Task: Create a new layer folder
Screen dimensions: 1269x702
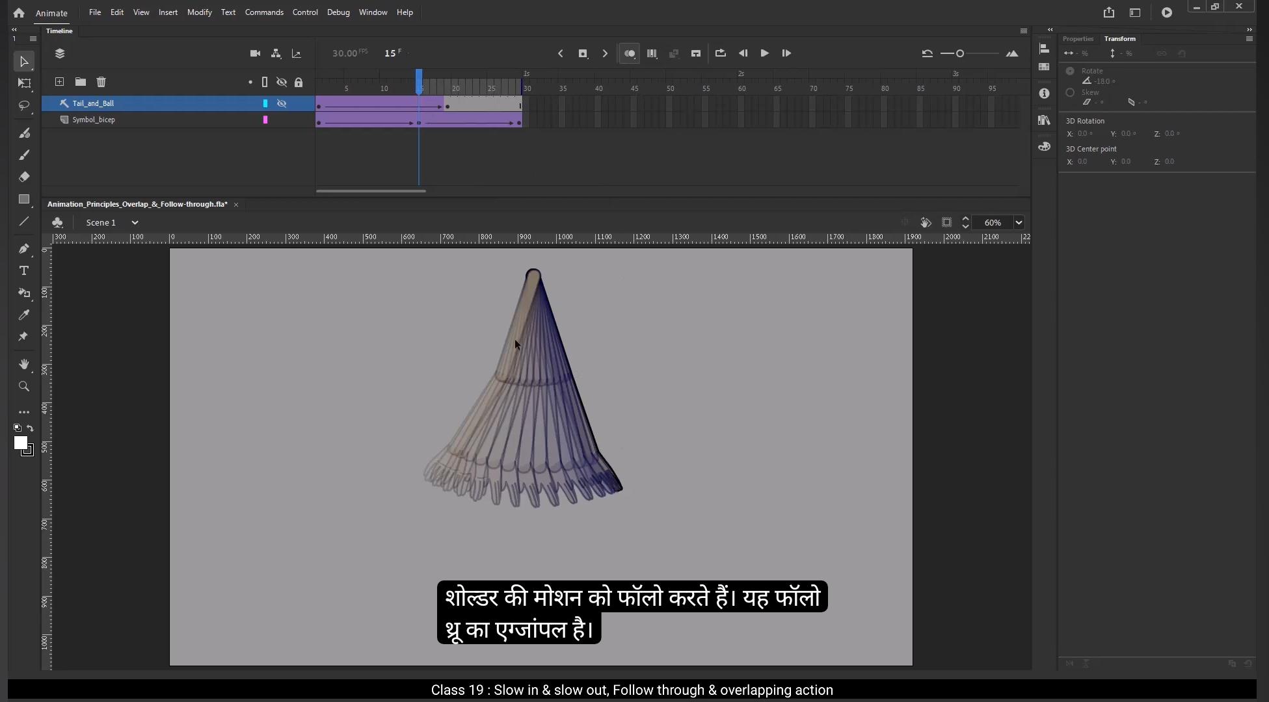Action: [80, 82]
